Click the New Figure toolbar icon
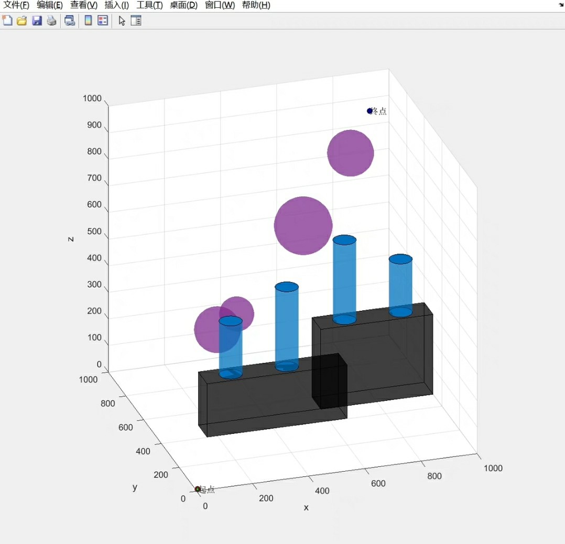Viewport: 565px width, 544px height. point(7,20)
